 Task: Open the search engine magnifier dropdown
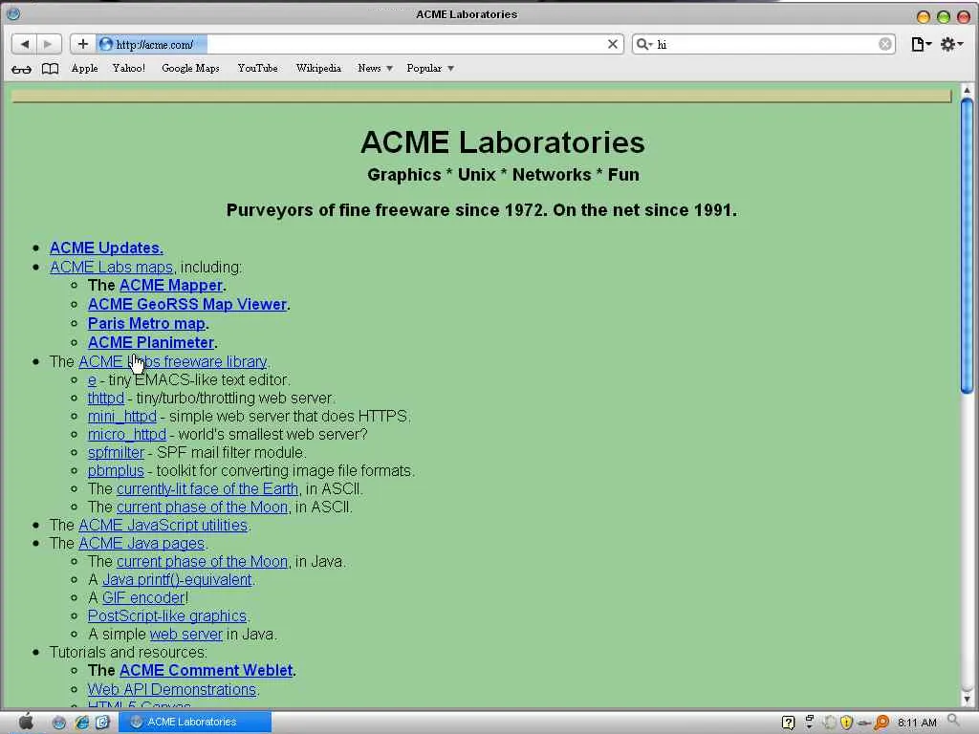[643, 44]
